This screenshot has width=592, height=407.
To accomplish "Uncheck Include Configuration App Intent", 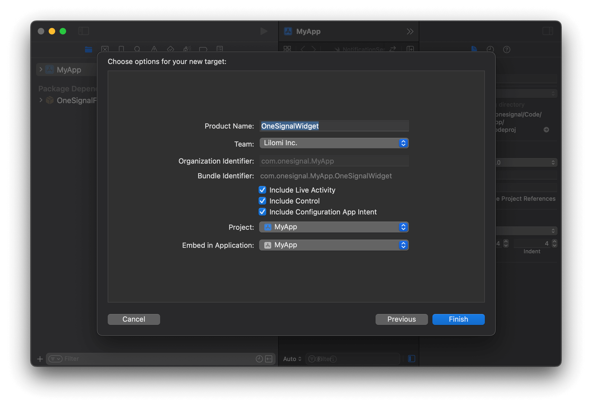I will pyautogui.click(x=262, y=212).
